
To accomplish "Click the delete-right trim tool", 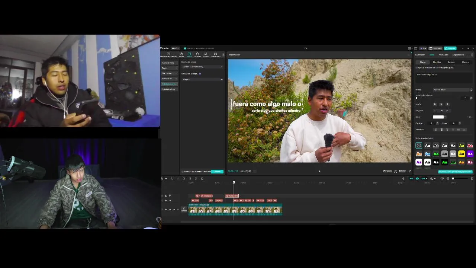I will [196, 179].
